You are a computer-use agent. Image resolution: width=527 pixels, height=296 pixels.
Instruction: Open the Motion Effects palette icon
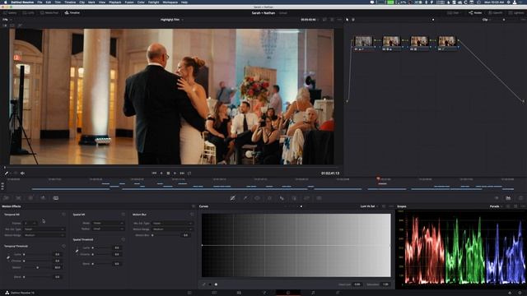(56, 198)
